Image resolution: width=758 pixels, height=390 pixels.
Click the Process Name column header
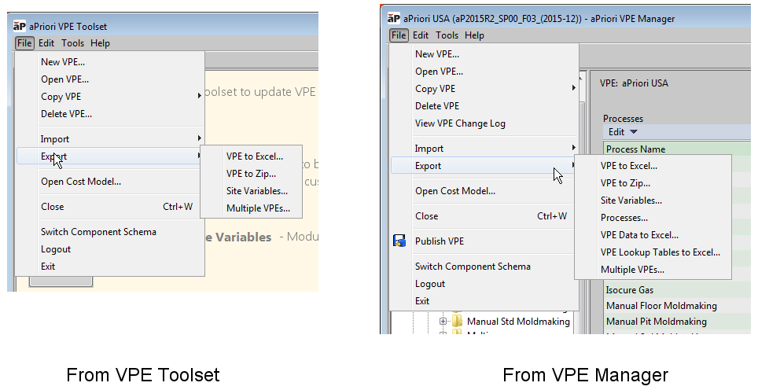[x=635, y=149]
